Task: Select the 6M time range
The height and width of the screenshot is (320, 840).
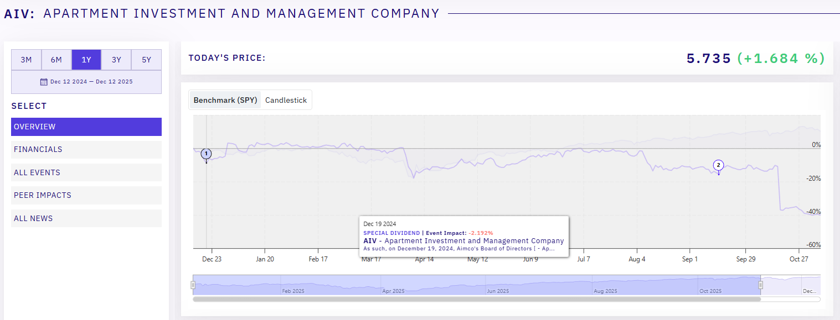Action: pos(56,60)
